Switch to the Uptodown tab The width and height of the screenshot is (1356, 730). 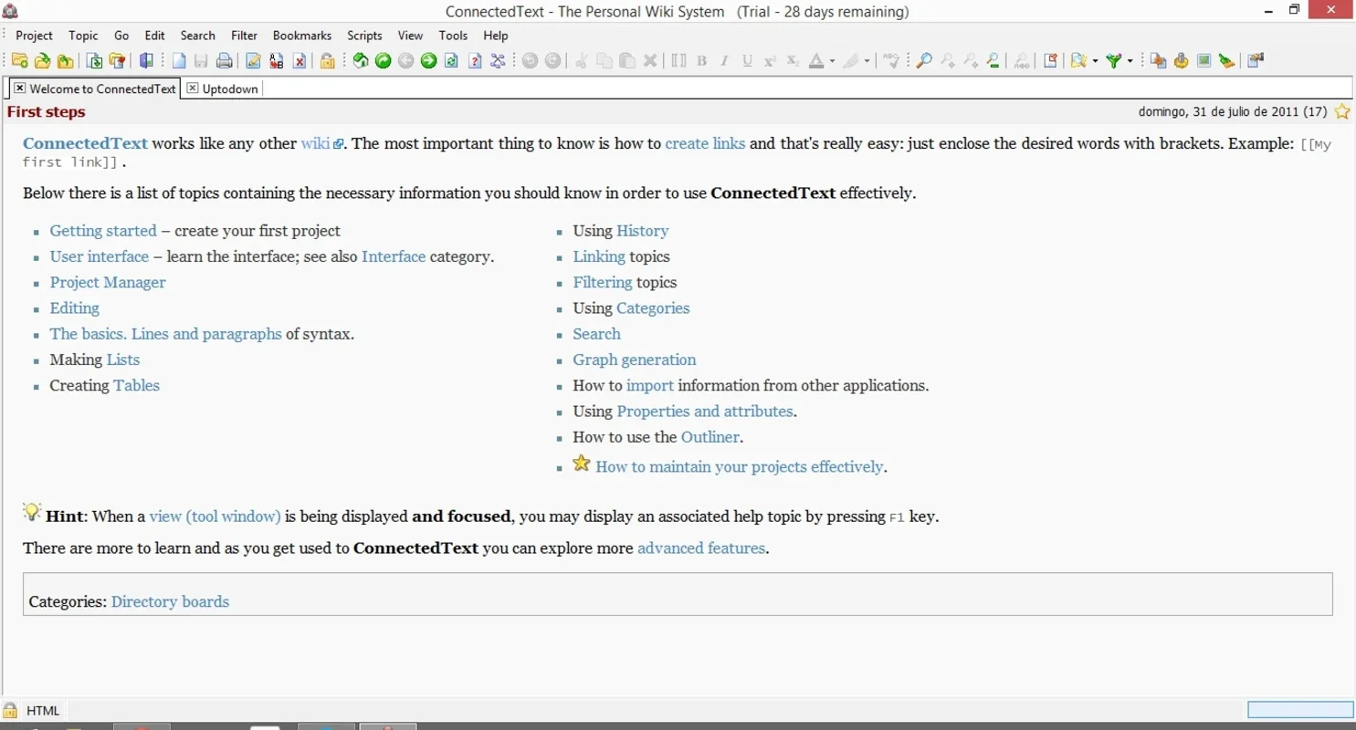tap(230, 89)
